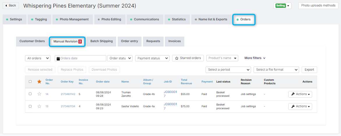Open the Order status dropdown

pyautogui.click(x=120, y=58)
